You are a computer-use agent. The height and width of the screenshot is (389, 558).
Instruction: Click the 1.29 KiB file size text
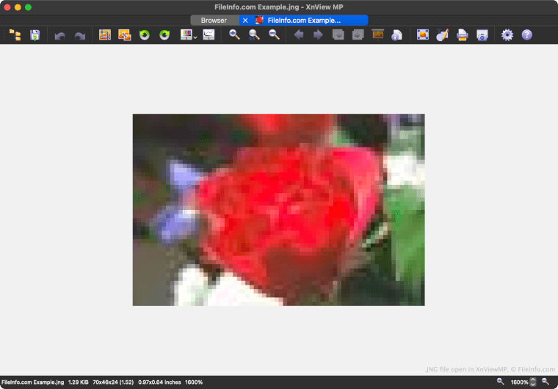coord(79,382)
